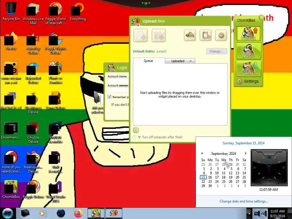Click the pause queue button
This screenshot has width=292, height=219.
click(x=136, y=130)
